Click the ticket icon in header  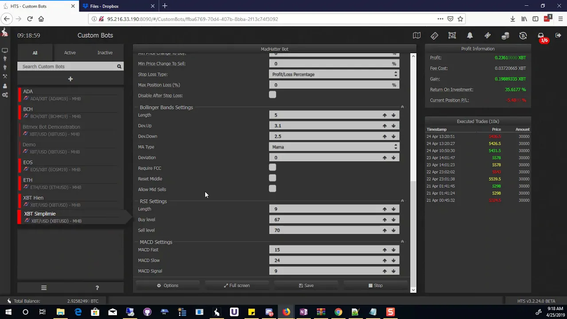[x=487, y=35]
